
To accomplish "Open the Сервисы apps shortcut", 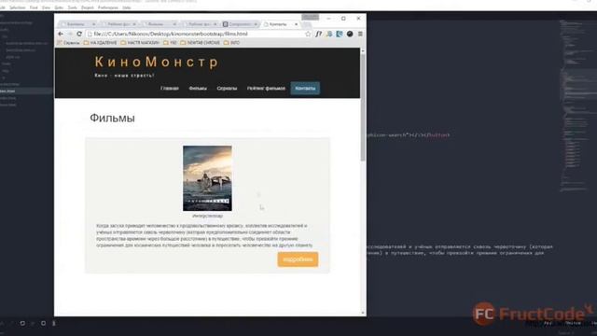I will pos(68,43).
